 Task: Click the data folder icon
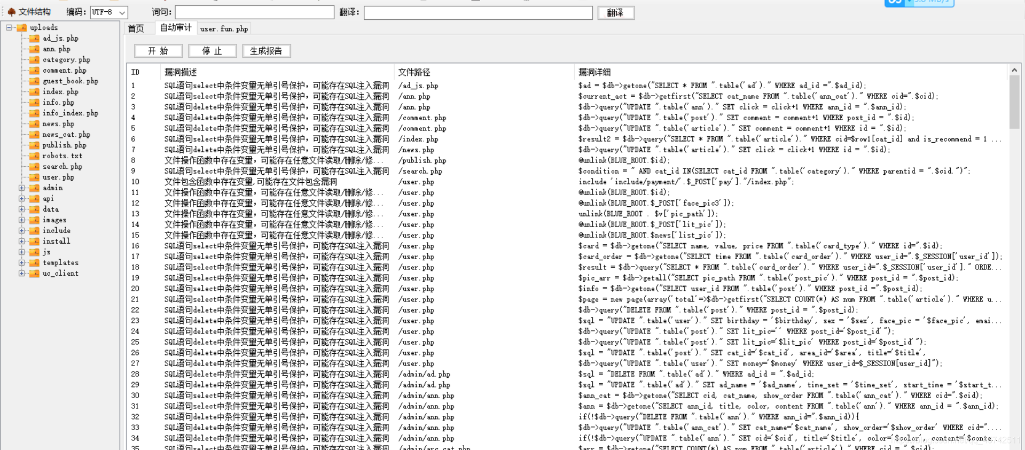[34, 210]
